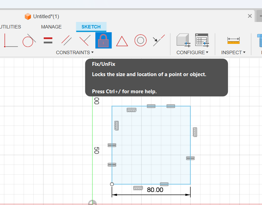This screenshot has height=205, width=262.
Task: Select the rectangle's bottom-left corner point
Action: pos(112,184)
